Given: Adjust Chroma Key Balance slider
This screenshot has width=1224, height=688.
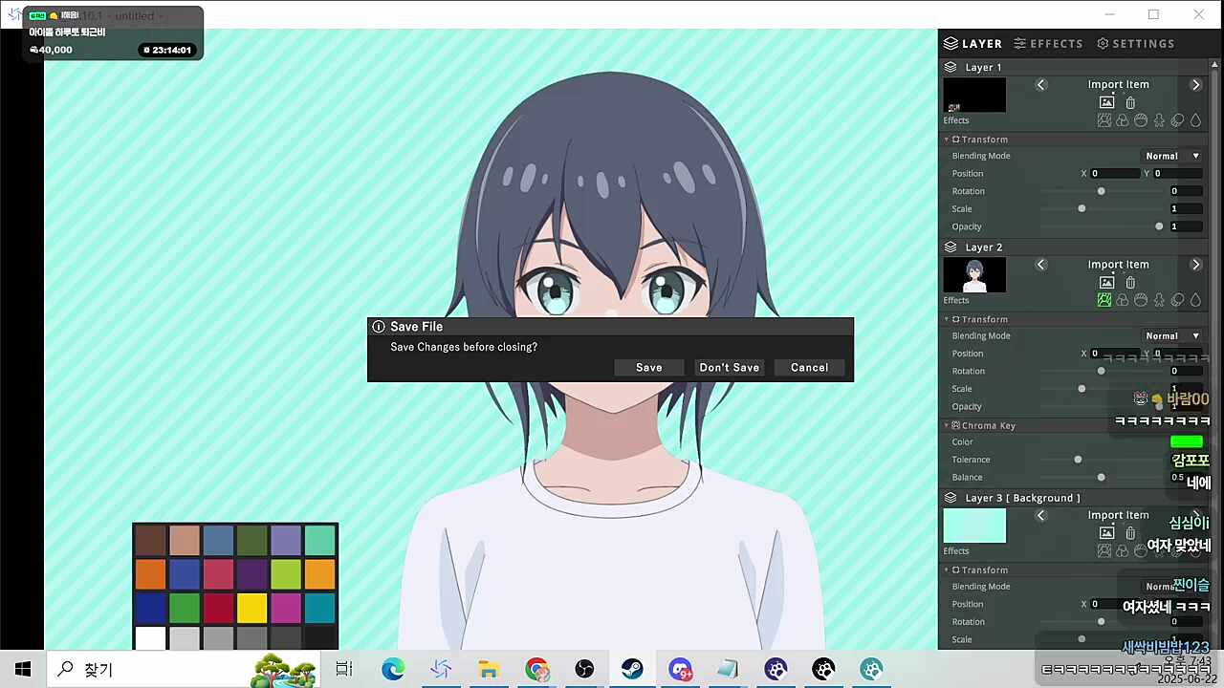Looking at the screenshot, I should tap(1102, 478).
